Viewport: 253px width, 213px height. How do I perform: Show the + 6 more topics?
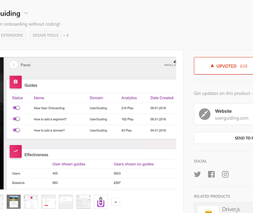(x=66, y=35)
